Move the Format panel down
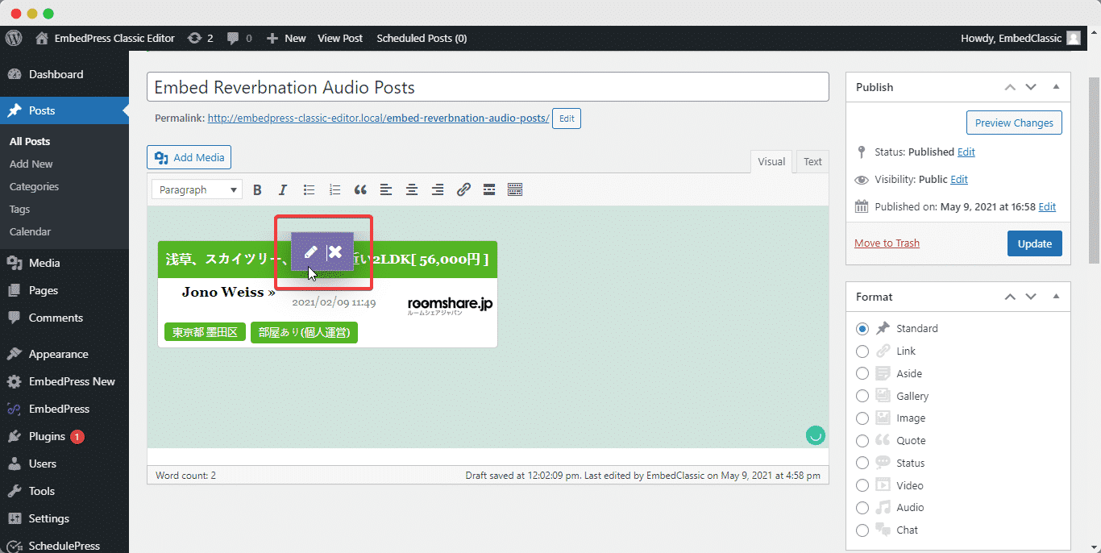The height and width of the screenshot is (553, 1101). 1031,297
